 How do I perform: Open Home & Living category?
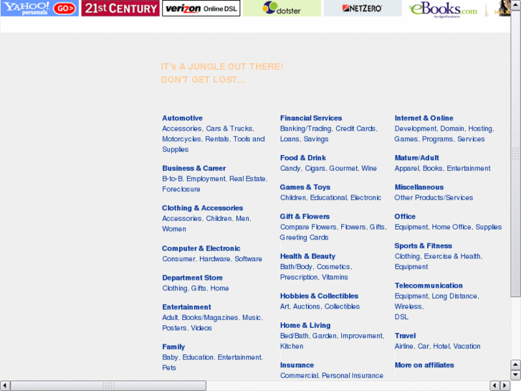point(305,326)
